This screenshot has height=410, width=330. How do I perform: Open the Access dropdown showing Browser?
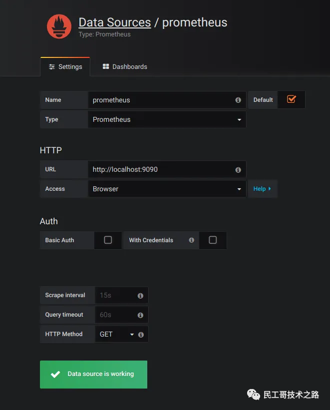pos(167,189)
